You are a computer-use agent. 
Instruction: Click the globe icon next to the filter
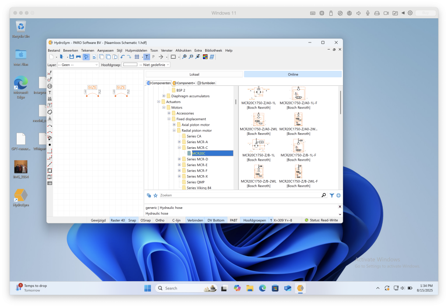[x=339, y=195]
